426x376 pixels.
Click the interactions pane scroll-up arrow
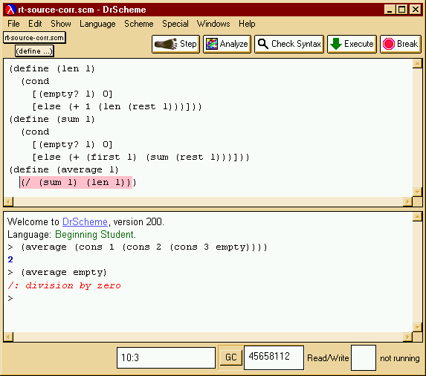tap(417, 217)
